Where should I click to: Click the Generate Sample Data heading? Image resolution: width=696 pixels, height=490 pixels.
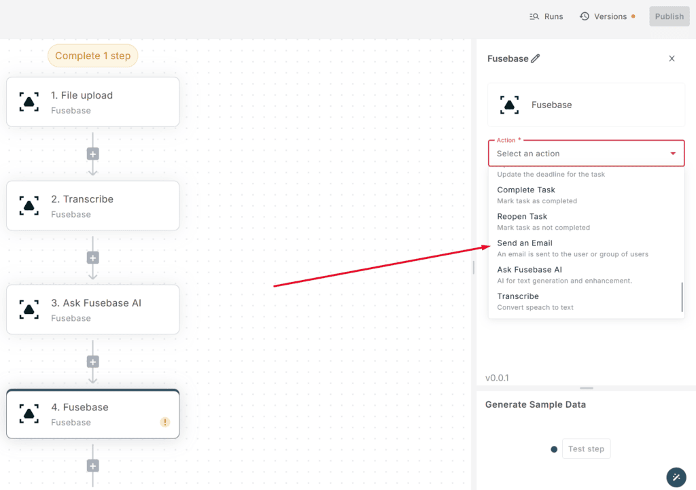point(536,404)
